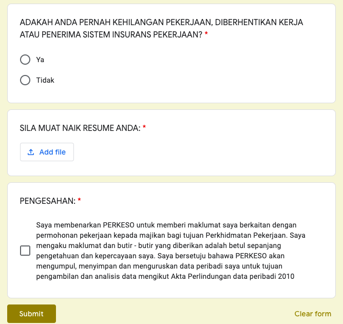Click the red asterisk after resume heading
The width and height of the screenshot is (343, 324).
click(144, 128)
